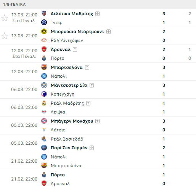Toggle favorite star for Atlético Madrid match

click(x=5, y=18)
